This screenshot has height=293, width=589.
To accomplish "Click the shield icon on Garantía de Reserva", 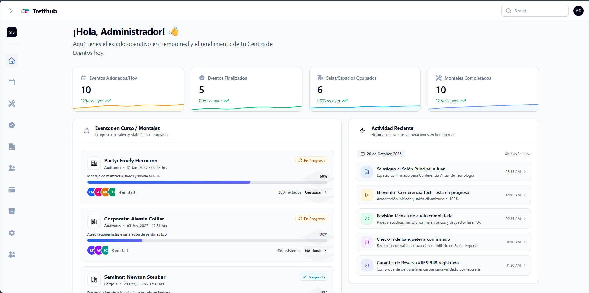I will click(367, 265).
